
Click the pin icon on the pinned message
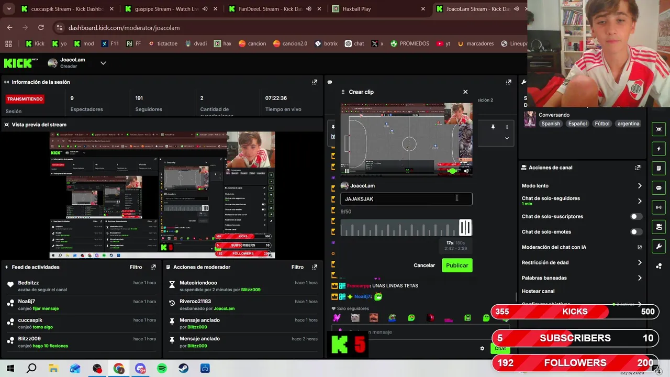(x=493, y=127)
